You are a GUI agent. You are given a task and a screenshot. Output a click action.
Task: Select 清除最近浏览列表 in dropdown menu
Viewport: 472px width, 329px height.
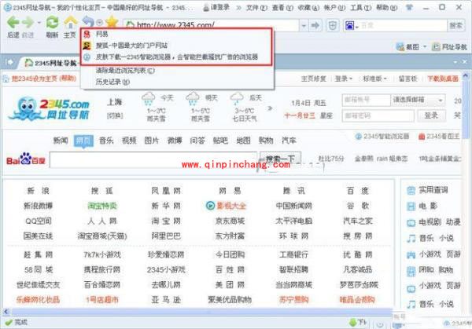click(x=122, y=71)
